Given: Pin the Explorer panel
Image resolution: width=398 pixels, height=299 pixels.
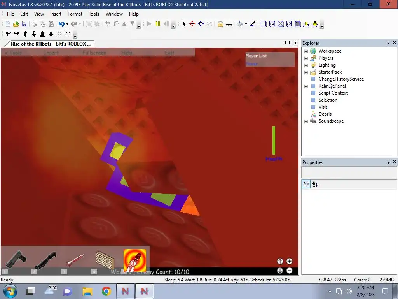Looking at the screenshot, I should click(388, 43).
